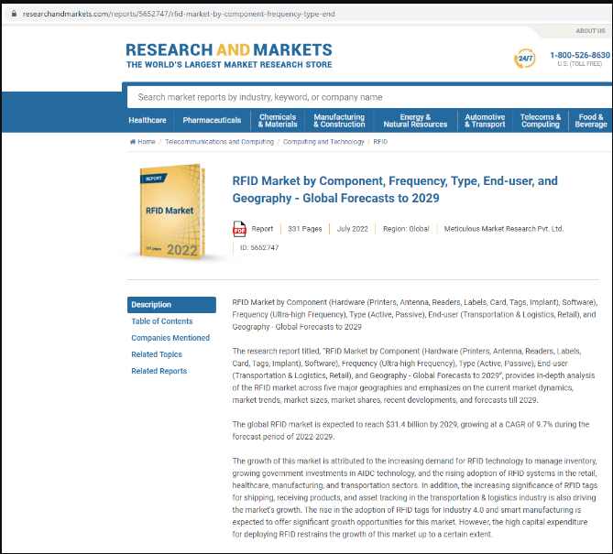The image size is (613, 554).
Task: Click the PDF report icon
Action: pos(239,229)
